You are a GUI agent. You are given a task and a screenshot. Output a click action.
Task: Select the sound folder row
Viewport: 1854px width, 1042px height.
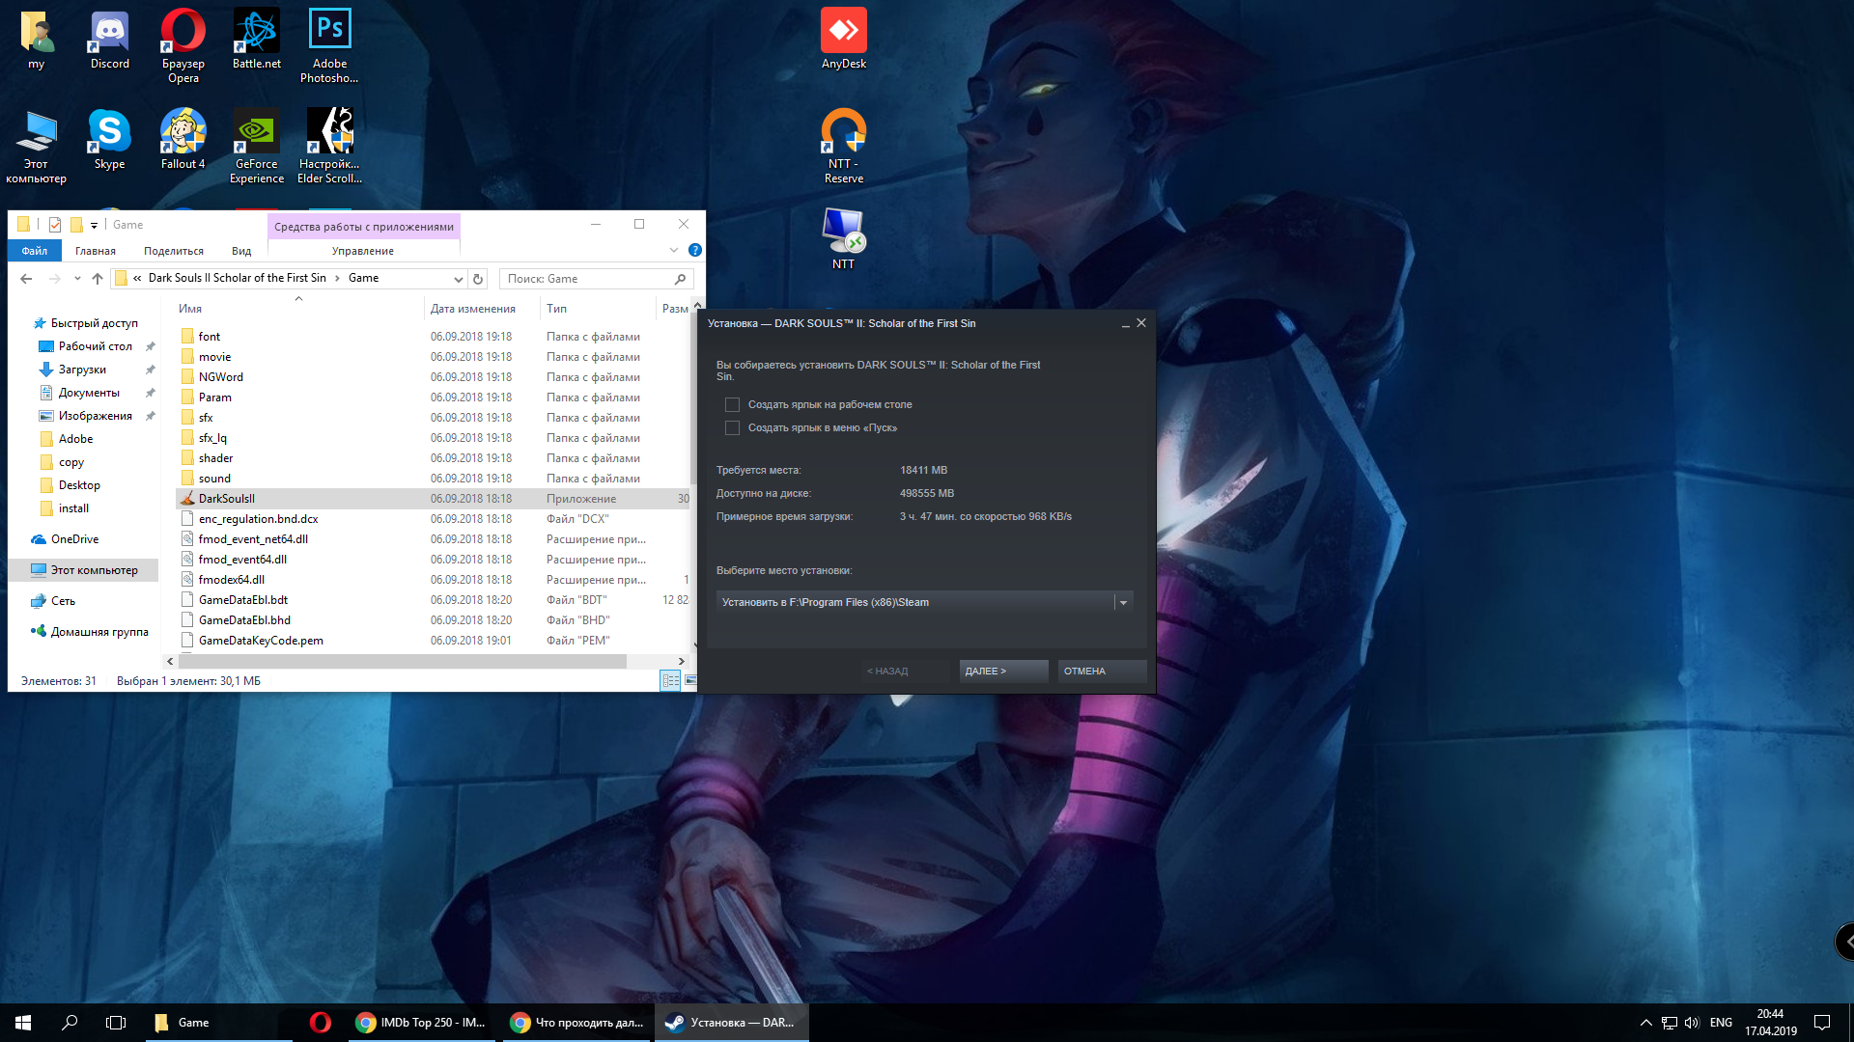pyautogui.click(x=433, y=479)
